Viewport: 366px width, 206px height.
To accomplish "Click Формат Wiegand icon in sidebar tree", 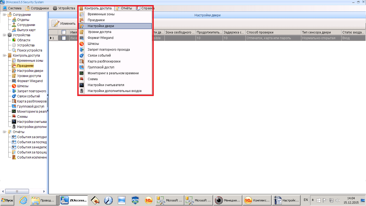I will (x=14, y=81).
